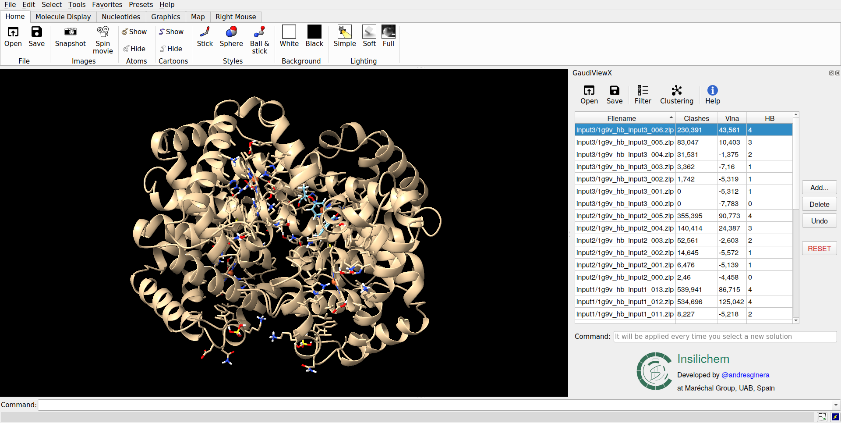Set background to Black
Screen dimensions: 841x423
[x=314, y=36]
